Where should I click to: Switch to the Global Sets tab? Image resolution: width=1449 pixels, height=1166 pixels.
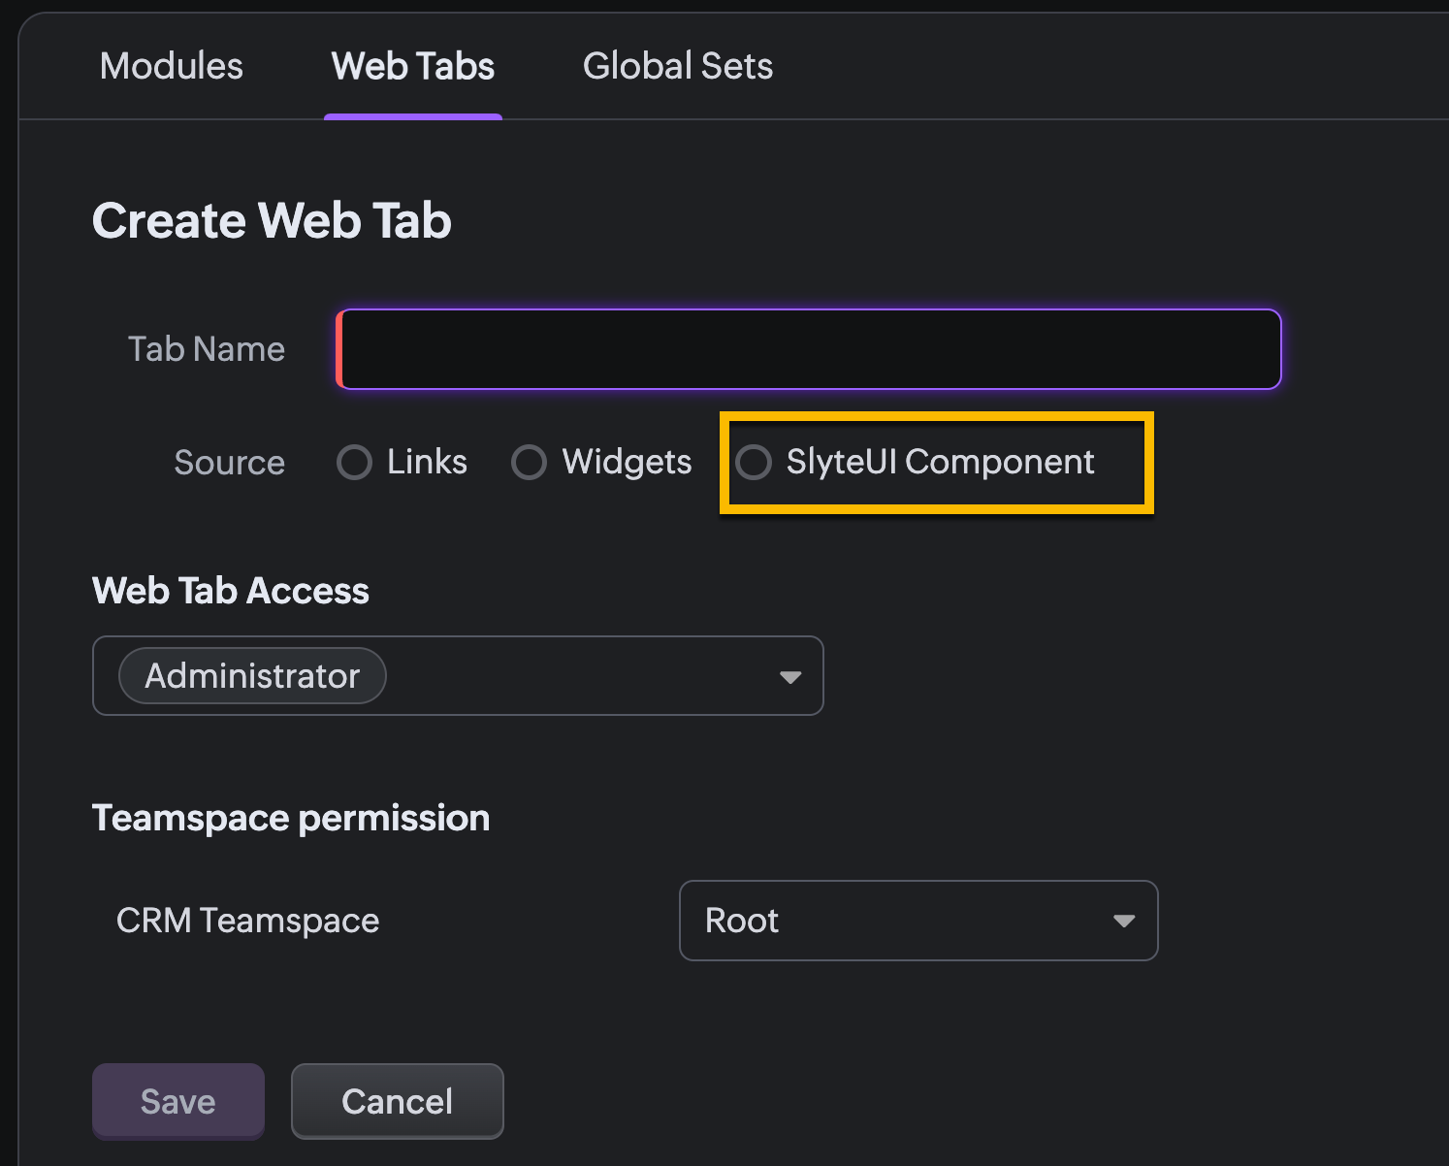[x=677, y=66]
